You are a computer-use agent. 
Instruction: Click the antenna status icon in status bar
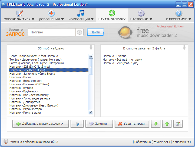(x=6, y=142)
